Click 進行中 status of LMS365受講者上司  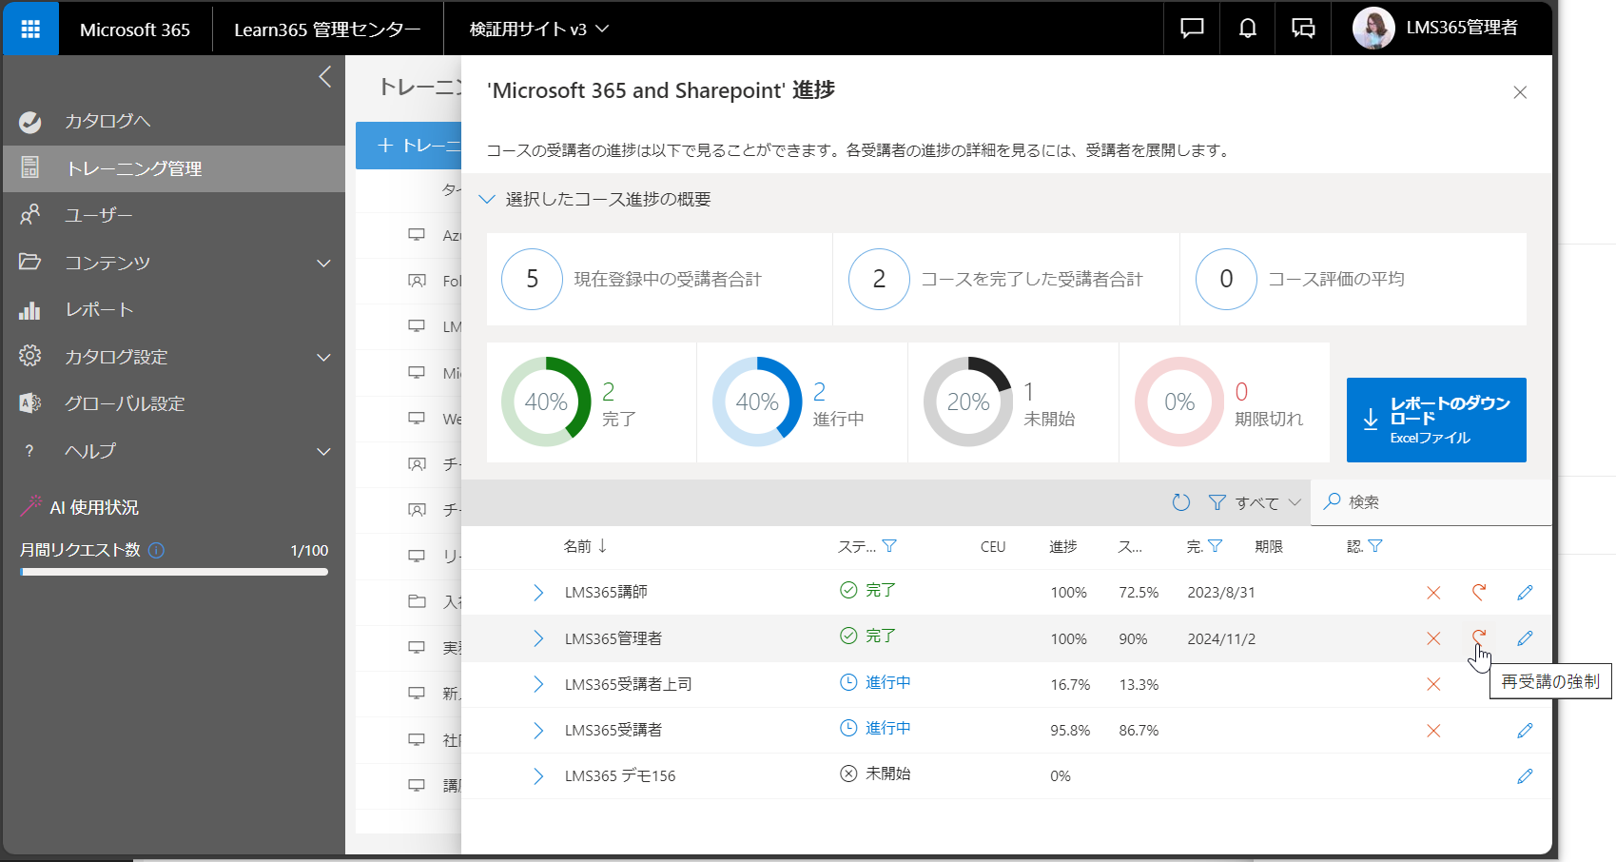click(x=875, y=682)
